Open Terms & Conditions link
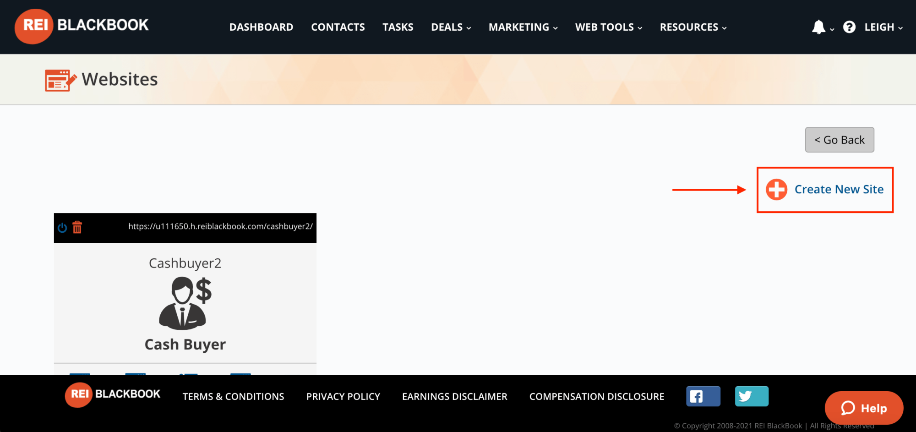Image resolution: width=916 pixels, height=432 pixels. (x=233, y=397)
